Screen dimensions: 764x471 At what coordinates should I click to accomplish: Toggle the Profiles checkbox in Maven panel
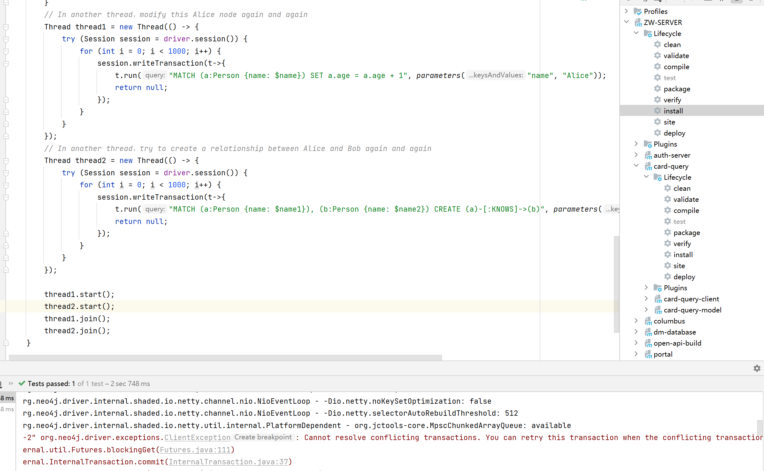[x=638, y=11]
